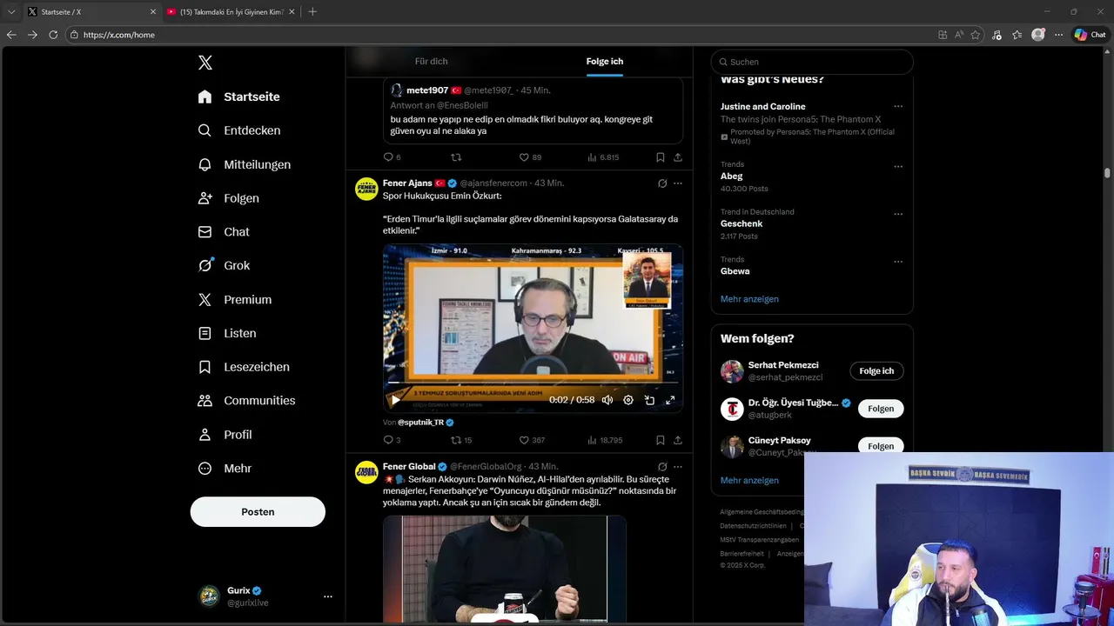Open Mitteilungen in the sidebar
Image resolution: width=1114 pixels, height=626 pixels.
pyautogui.click(x=244, y=164)
